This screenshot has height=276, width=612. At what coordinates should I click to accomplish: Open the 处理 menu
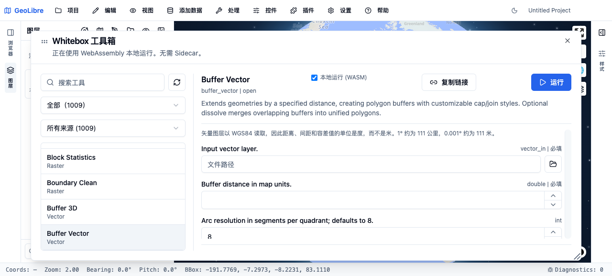pos(228,11)
